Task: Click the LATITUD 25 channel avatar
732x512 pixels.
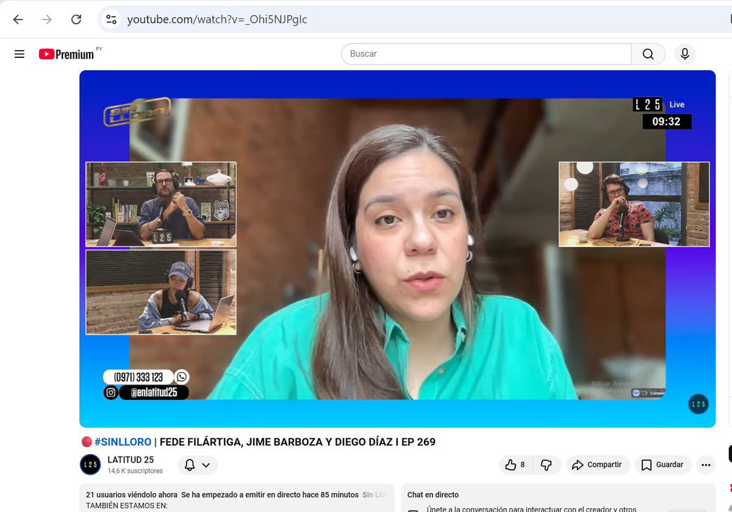Action: coord(90,464)
